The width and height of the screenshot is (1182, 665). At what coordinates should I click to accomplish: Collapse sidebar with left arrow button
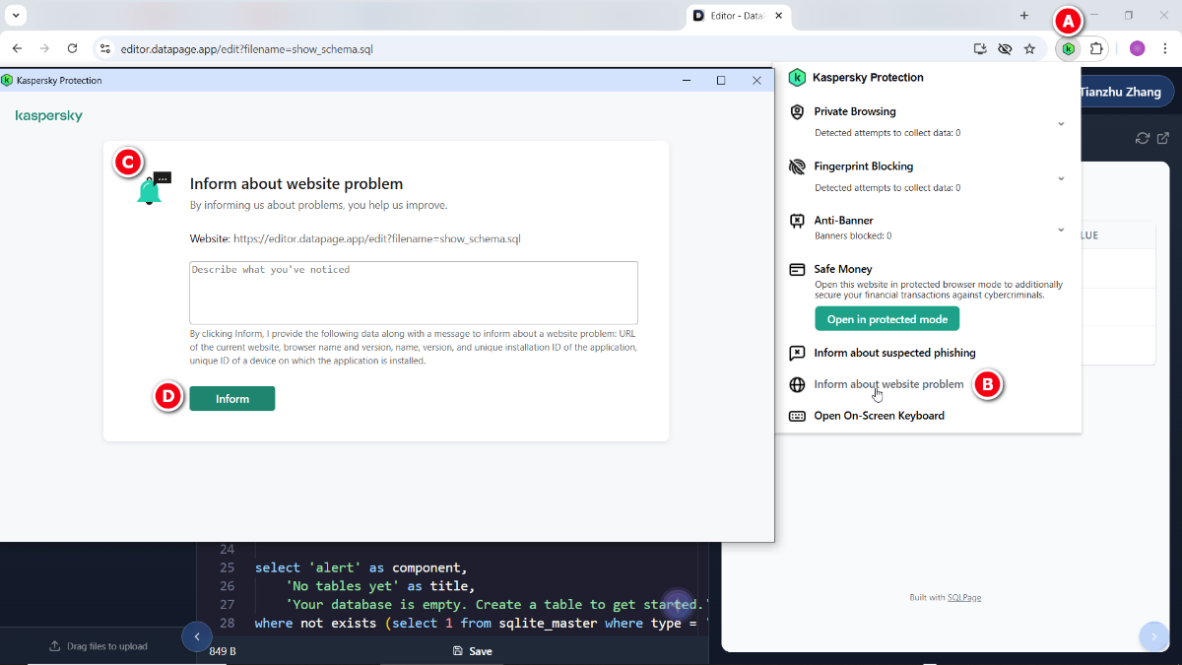click(197, 636)
